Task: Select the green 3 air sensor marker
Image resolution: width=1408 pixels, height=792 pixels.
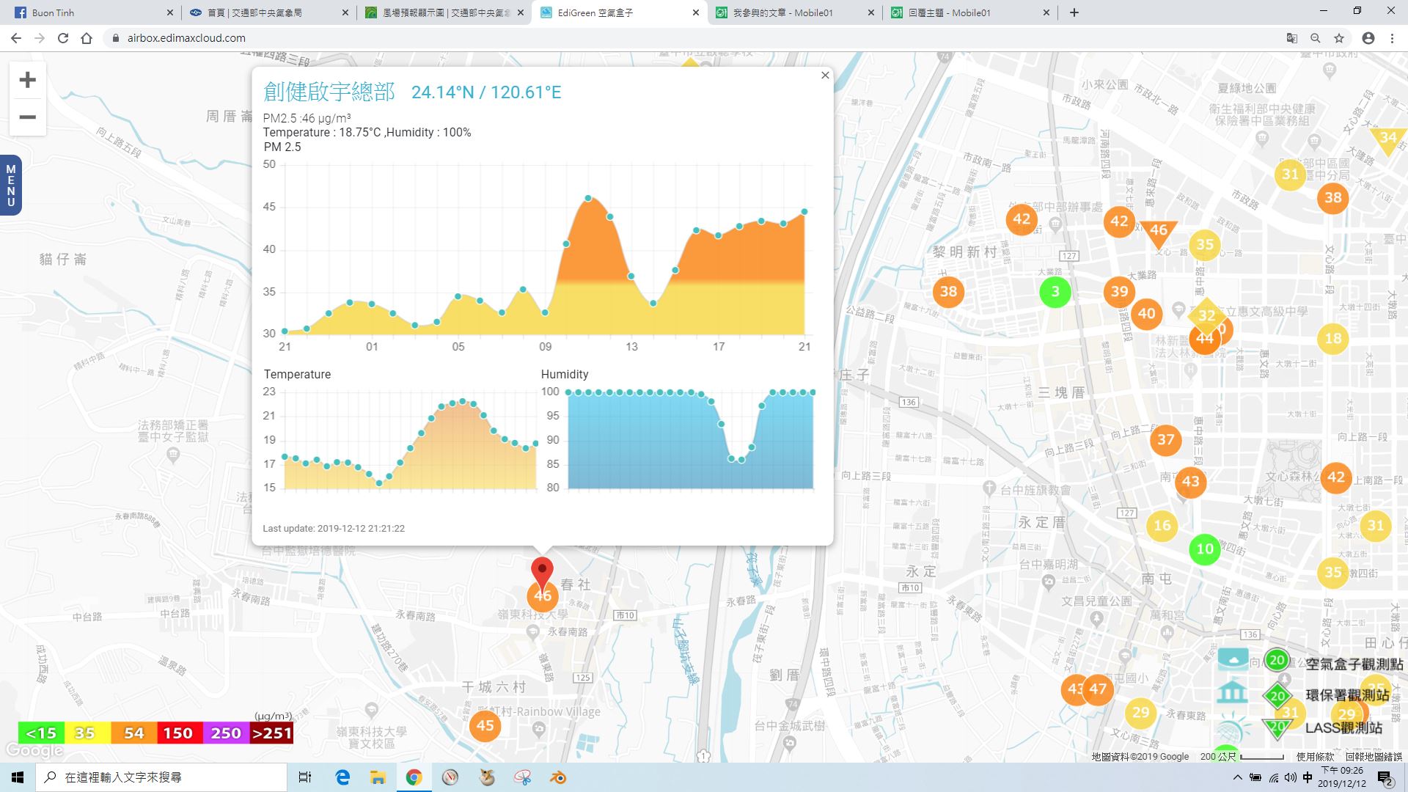Action: tap(1055, 292)
